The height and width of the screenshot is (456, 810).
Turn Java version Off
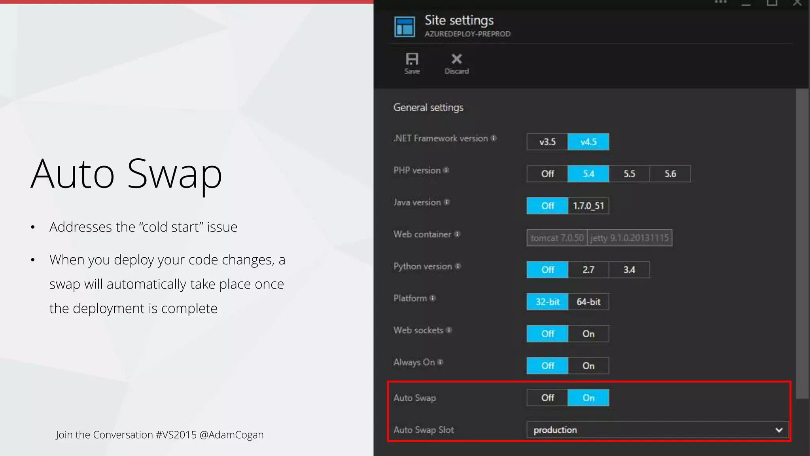pos(547,206)
